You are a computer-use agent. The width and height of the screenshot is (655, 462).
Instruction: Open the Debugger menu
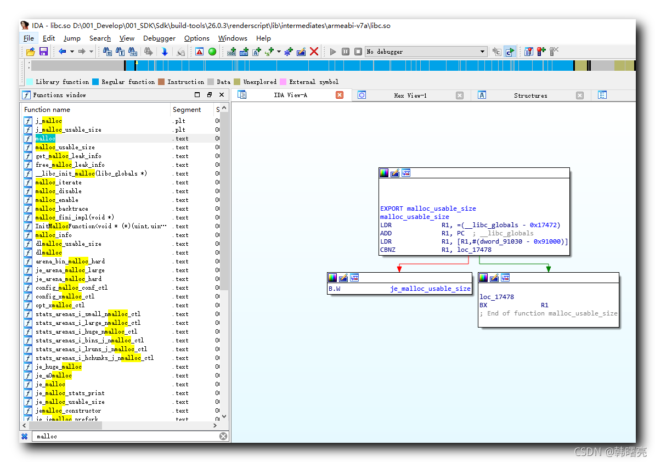click(x=159, y=38)
